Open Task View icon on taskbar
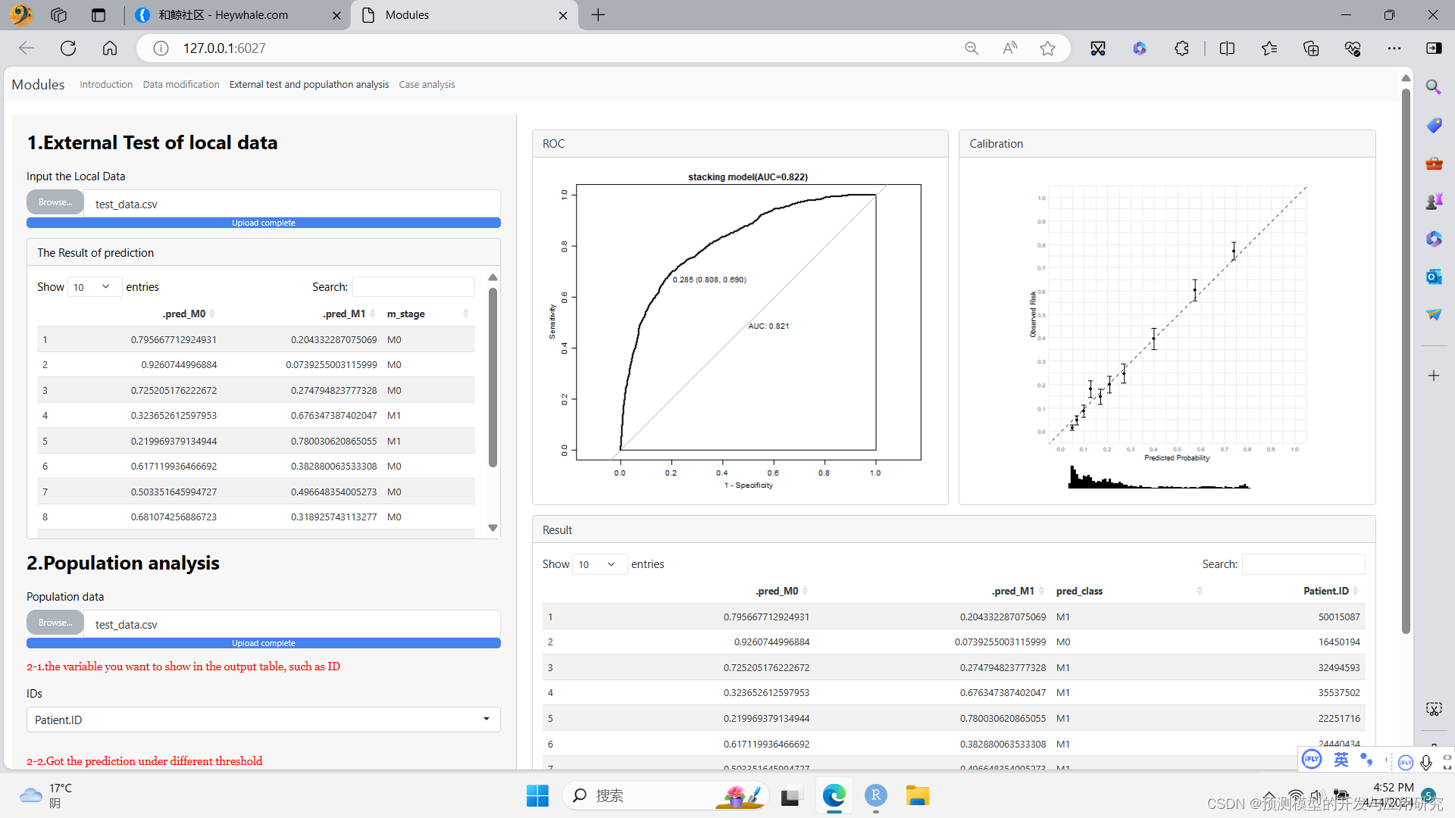This screenshot has width=1455, height=818. pyautogui.click(x=790, y=796)
